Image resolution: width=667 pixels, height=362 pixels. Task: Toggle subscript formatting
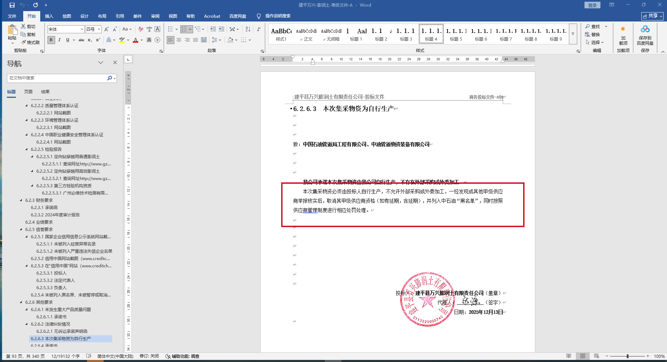click(90, 40)
